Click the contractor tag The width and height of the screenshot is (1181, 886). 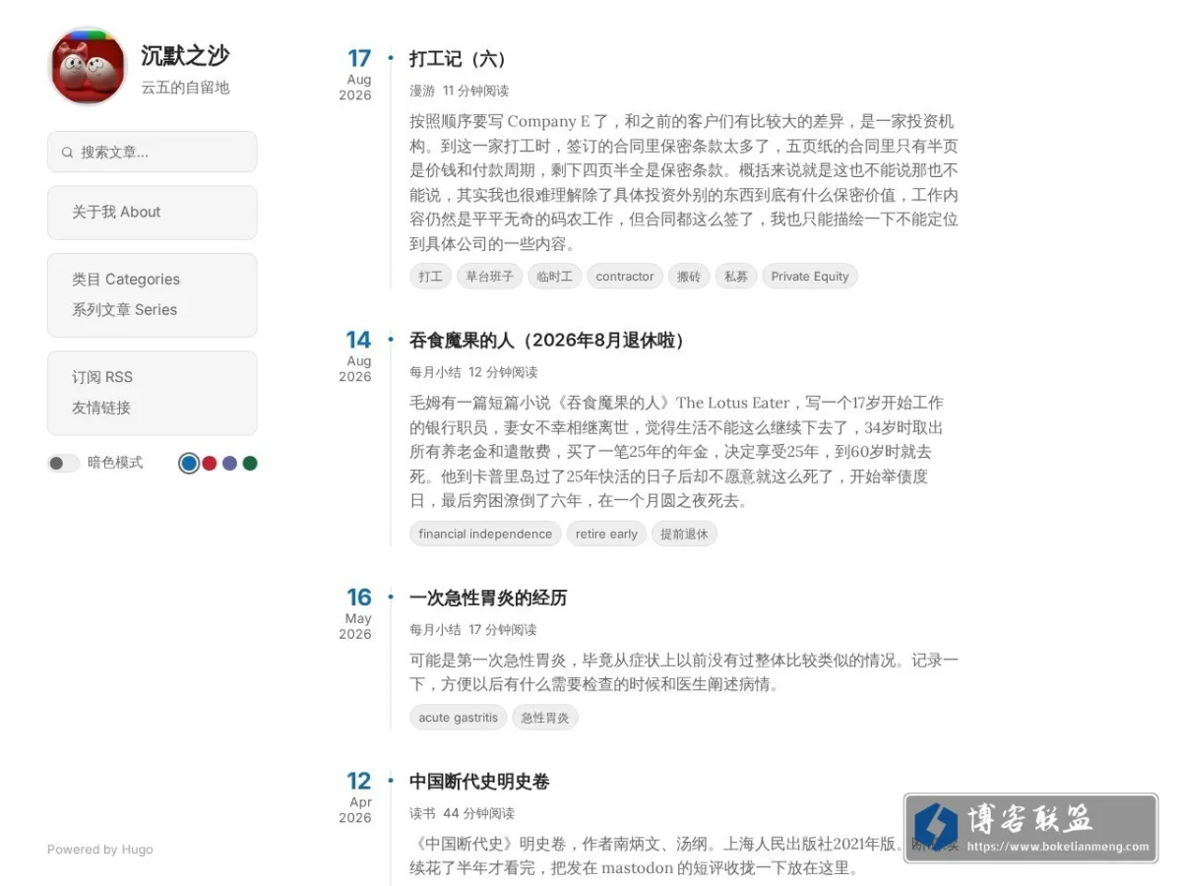pos(625,277)
